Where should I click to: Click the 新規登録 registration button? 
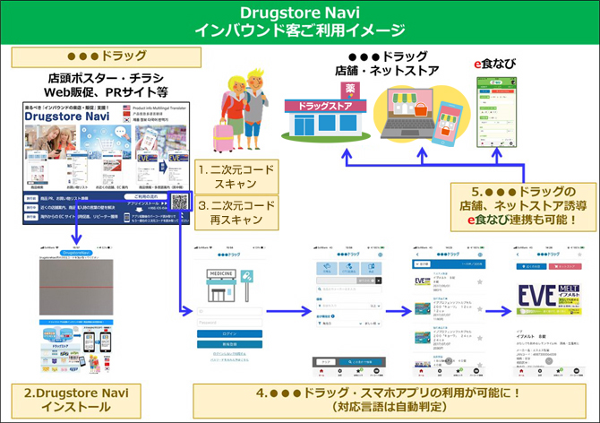[229, 344]
